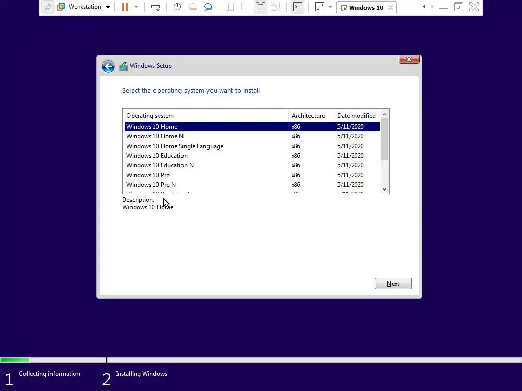The width and height of the screenshot is (522, 391).
Task: Click the list scroll up arrow
Action: tap(384, 114)
